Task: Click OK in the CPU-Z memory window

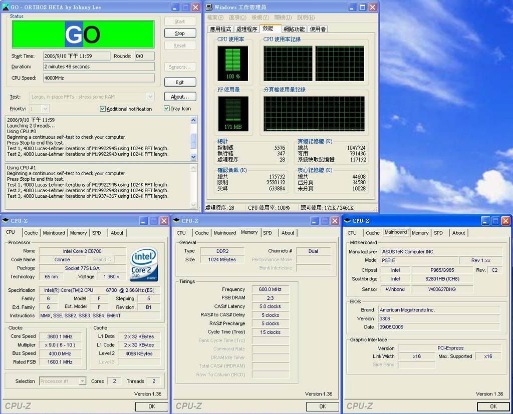Action: [323, 406]
